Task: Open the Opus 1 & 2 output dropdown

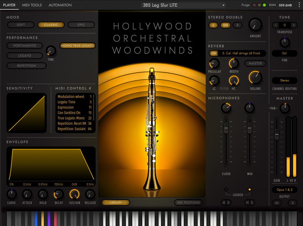Action: pyautogui.click(x=285, y=190)
